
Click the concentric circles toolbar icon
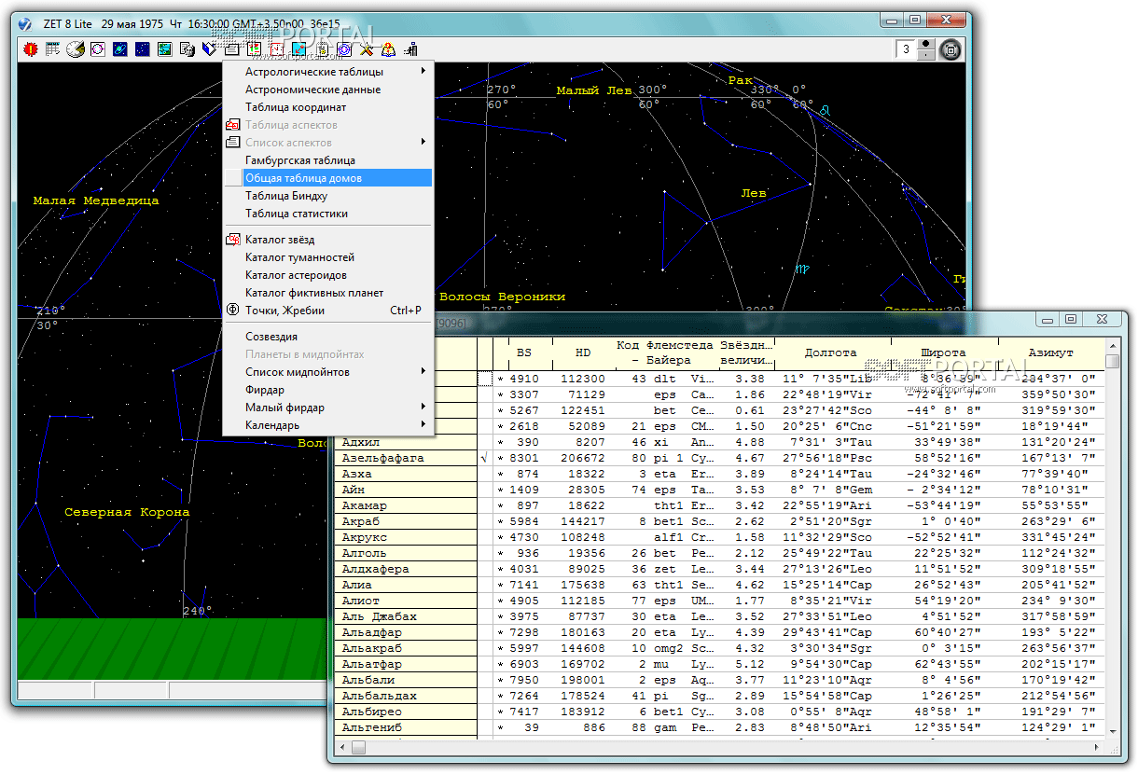click(x=344, y=49)
